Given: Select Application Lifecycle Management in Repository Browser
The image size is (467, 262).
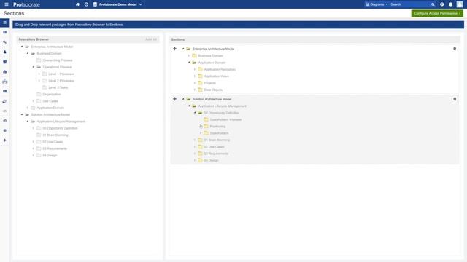Looking at the screenshot, I should (x=61, y=122).
